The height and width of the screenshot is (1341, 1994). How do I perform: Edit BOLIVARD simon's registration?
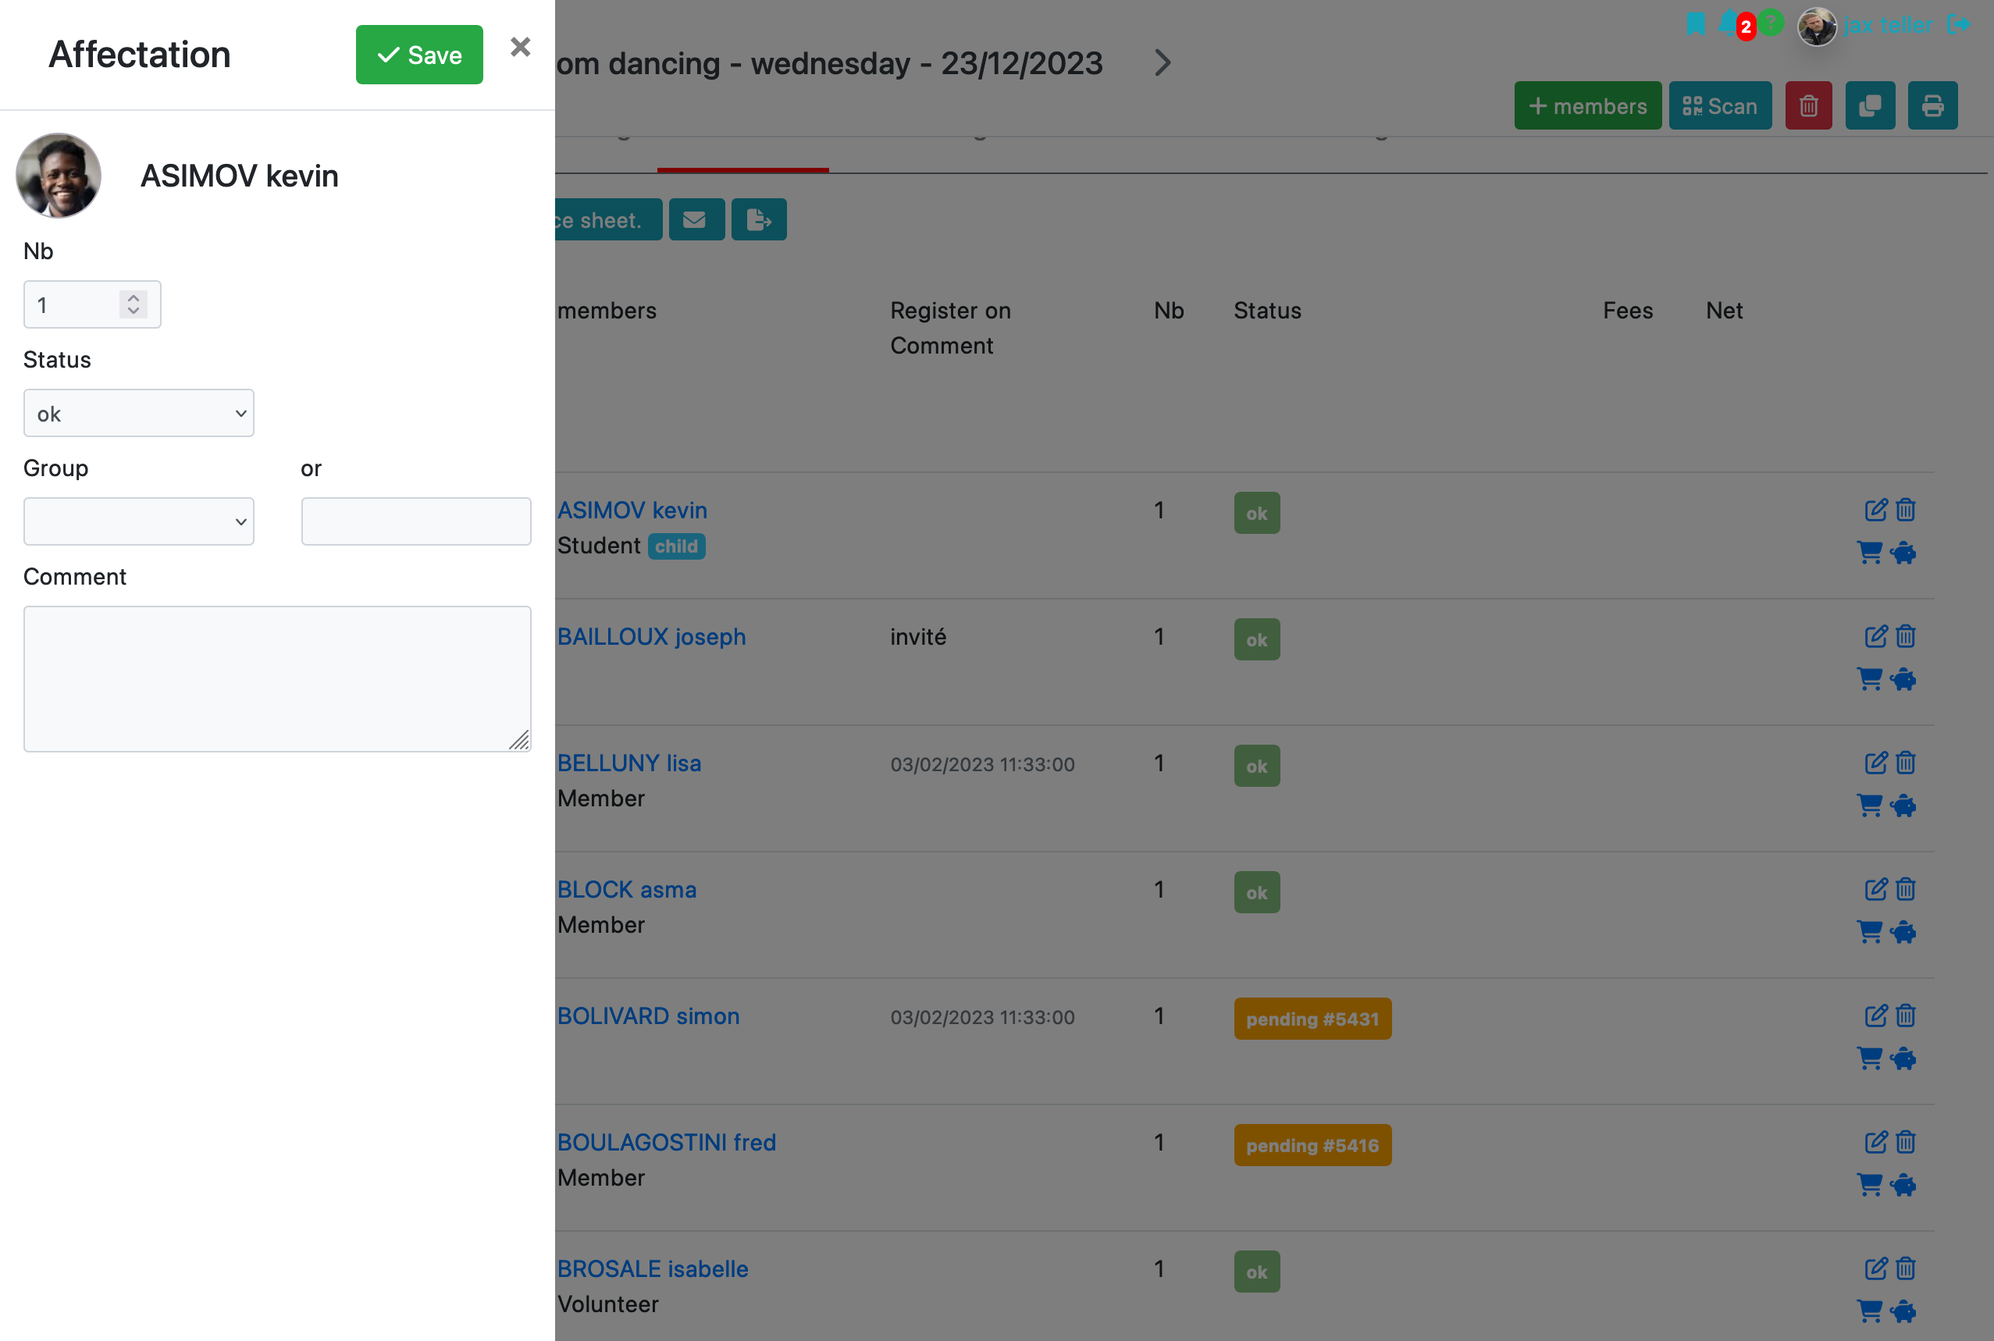[1875, 1016]
